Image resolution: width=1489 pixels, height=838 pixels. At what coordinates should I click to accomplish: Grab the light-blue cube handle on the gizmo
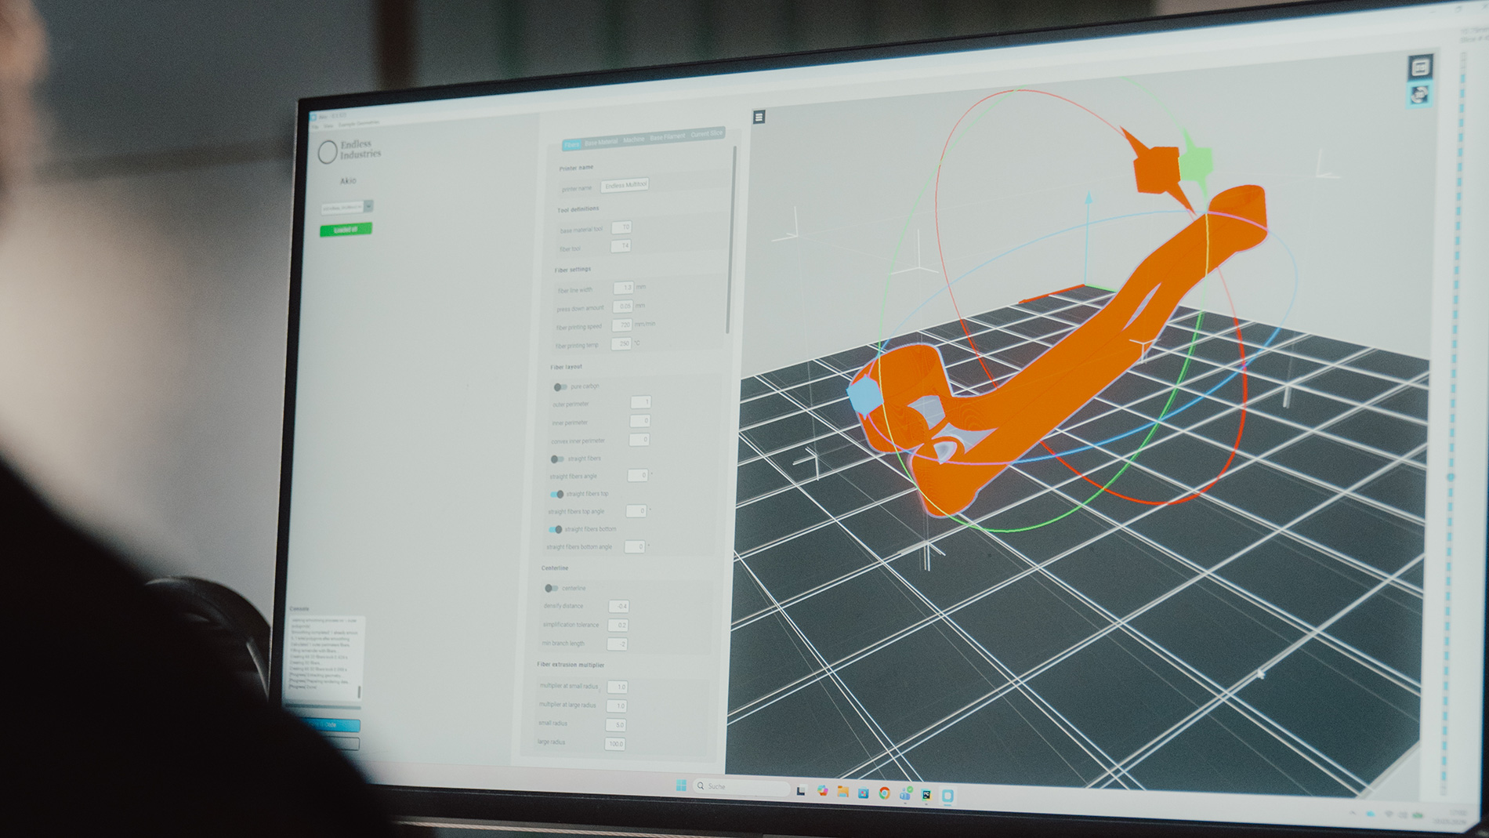point(865,394)
